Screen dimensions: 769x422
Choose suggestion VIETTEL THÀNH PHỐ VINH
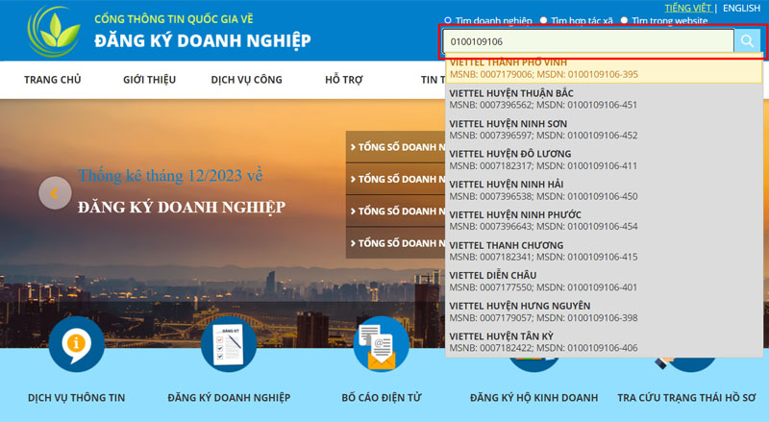604,68
